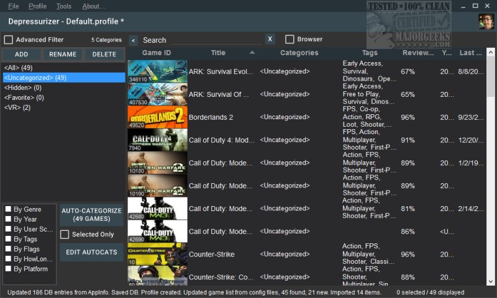Open the Tools menu
Screen dimensions: 497x298
[x=63, y=6]
